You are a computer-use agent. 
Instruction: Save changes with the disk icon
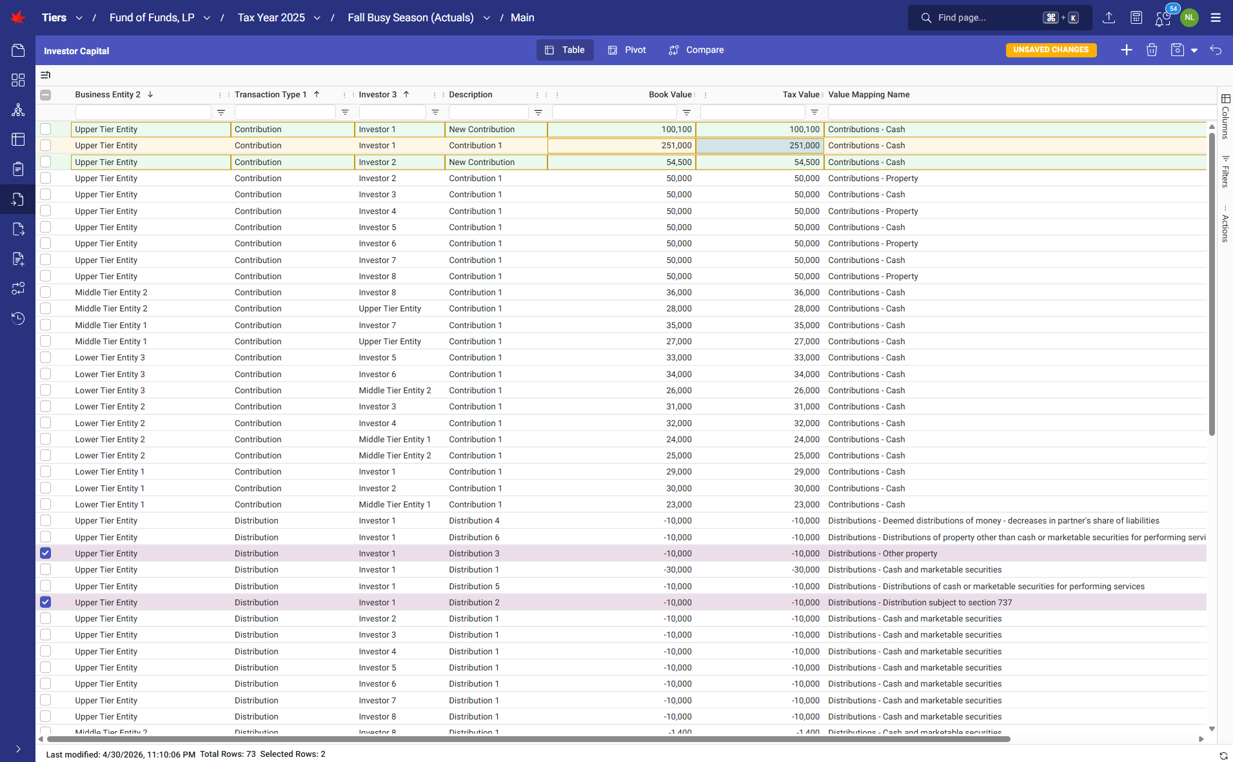click(x=1178, y=50)
